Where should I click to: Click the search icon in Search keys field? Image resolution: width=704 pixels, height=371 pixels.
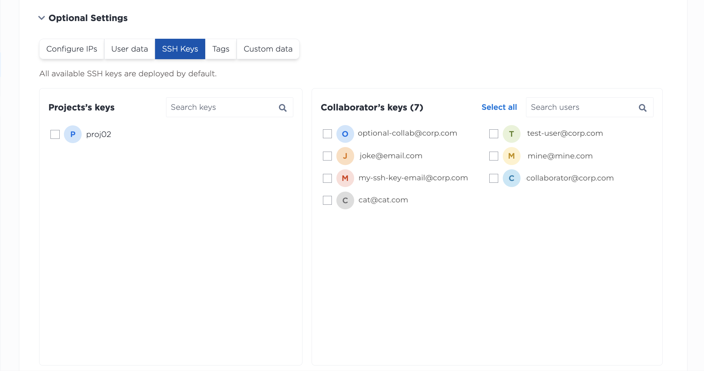[x=283, y=108]
